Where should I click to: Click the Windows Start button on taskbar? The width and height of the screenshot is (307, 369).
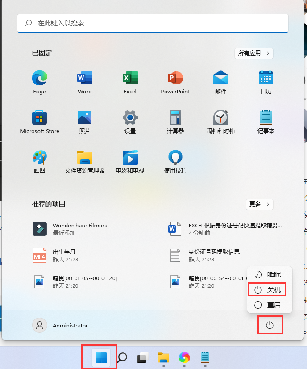click(101, 358)
